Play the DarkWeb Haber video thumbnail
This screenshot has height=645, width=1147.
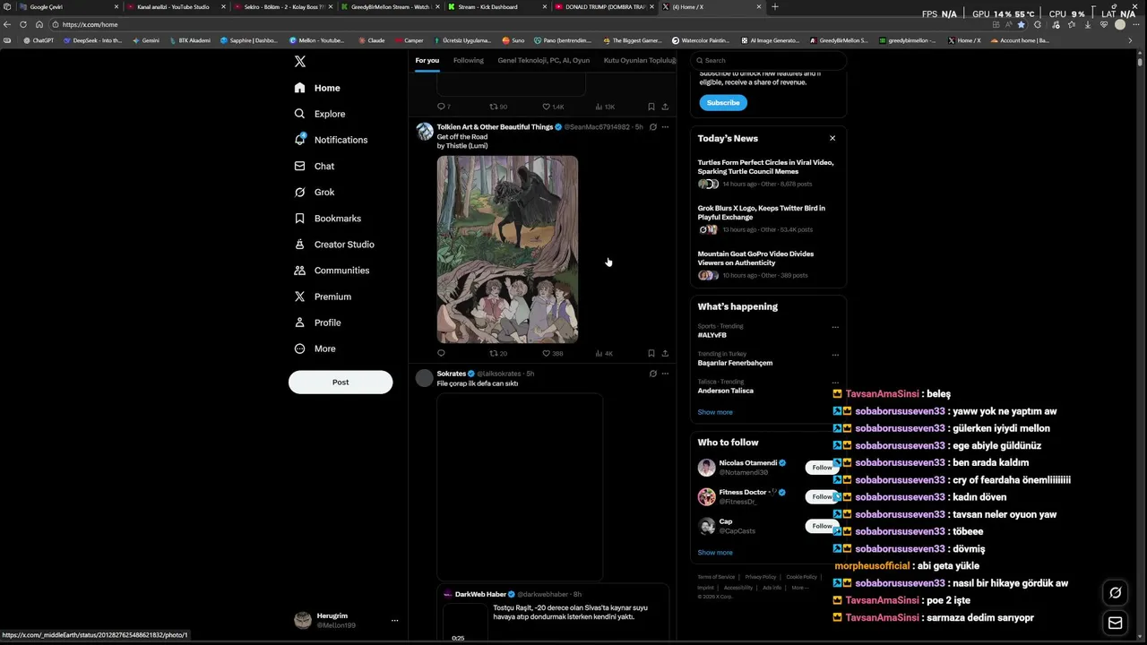click(x=465, y=623)
